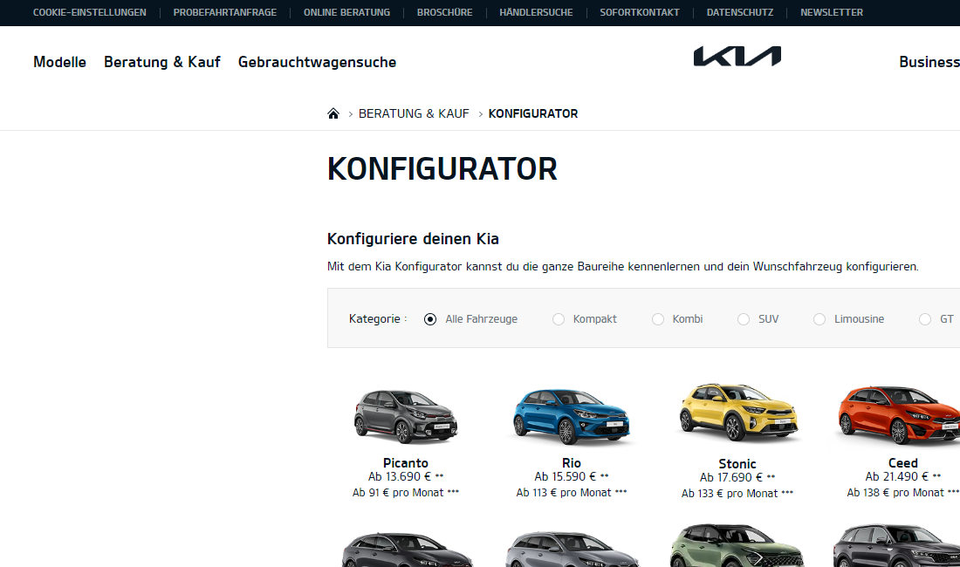Open the Modelle menu
This screenshot has width=960, height=567.
(59, 62)
